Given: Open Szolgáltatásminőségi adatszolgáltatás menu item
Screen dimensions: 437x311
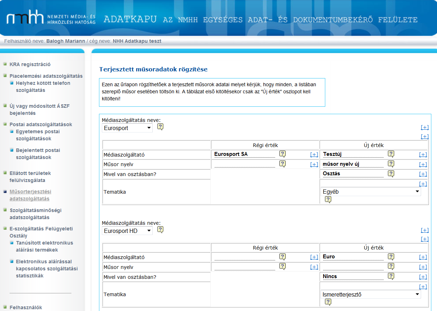Looking at the screenshot, I should pos(35,214).
